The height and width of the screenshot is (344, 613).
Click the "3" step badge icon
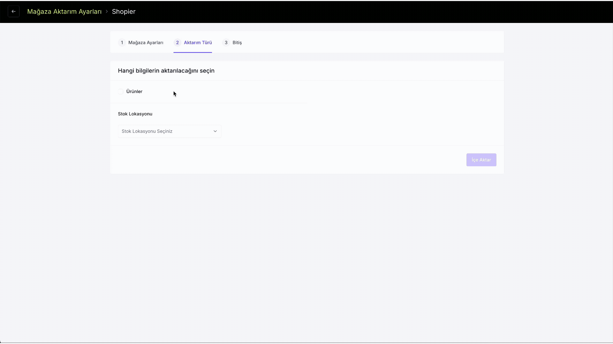(226, 42)
